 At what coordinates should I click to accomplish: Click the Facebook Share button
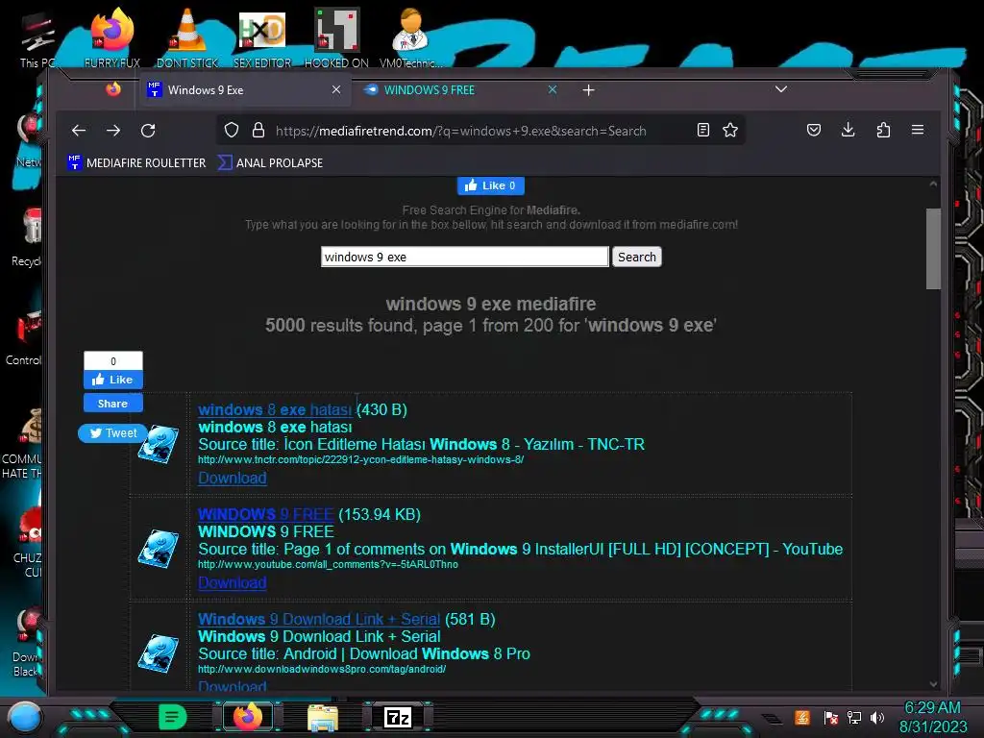pos(113,404)
